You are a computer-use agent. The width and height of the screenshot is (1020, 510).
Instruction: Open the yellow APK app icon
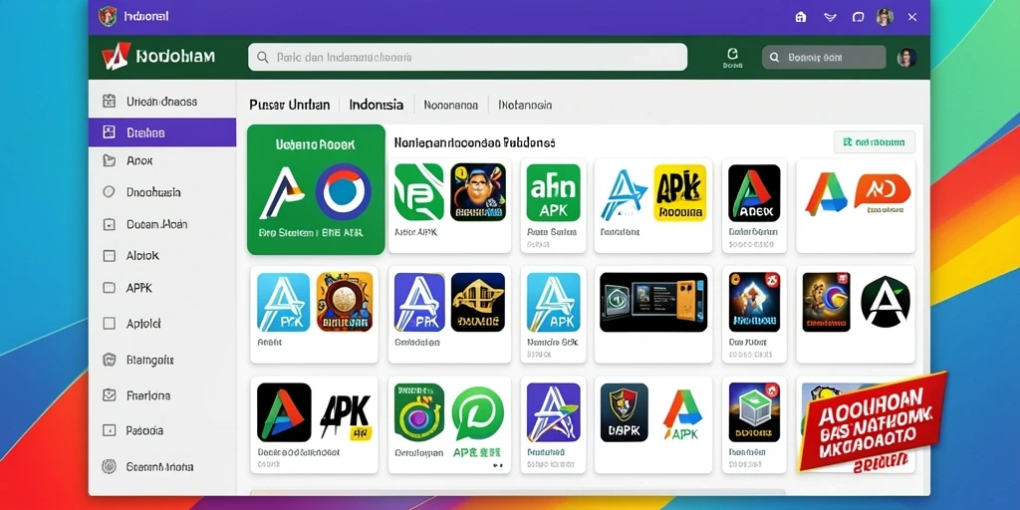[679, 192]
